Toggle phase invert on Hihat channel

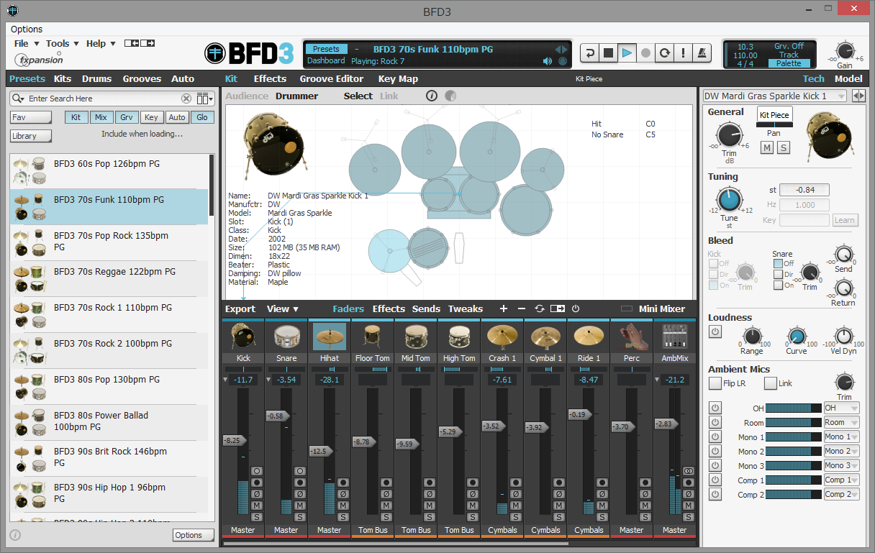coord(343,494)
